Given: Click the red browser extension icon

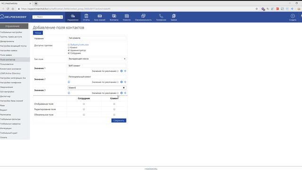Looking at the screenshot, I should pyautogui.click(x=277, y=9).
